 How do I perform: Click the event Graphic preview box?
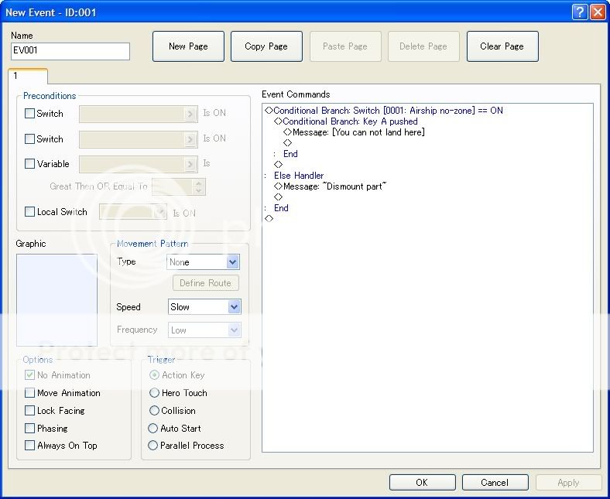[x=57, y=299]
